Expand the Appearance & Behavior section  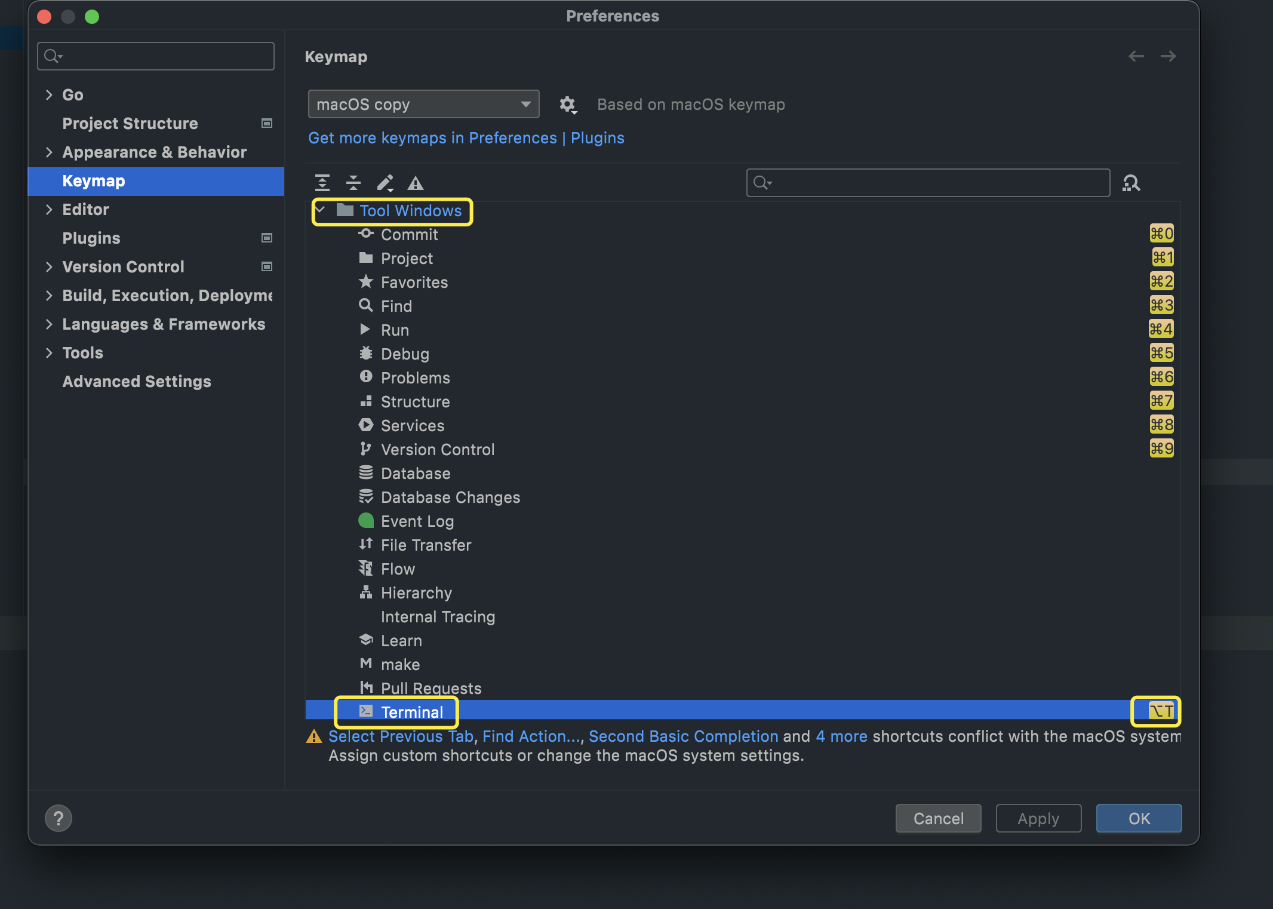coord(49,152)
